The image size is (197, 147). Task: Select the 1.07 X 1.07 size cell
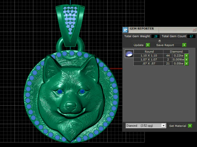coord(149,60)
